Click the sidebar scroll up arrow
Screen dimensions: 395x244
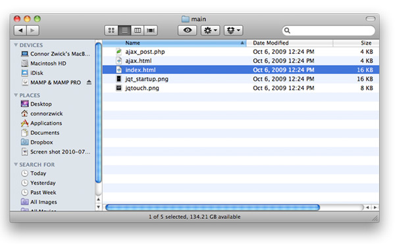tap(99, 199)
